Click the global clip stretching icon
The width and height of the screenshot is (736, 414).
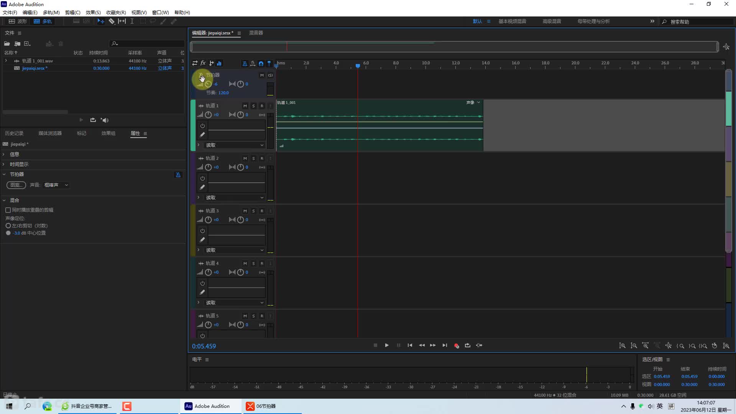253,63
